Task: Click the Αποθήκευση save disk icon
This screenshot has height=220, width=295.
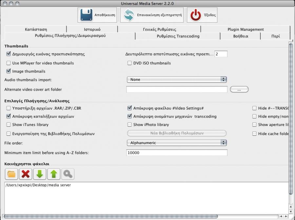Action: click(x=86, y=15)
